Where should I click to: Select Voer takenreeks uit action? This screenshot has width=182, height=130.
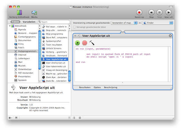55,66
